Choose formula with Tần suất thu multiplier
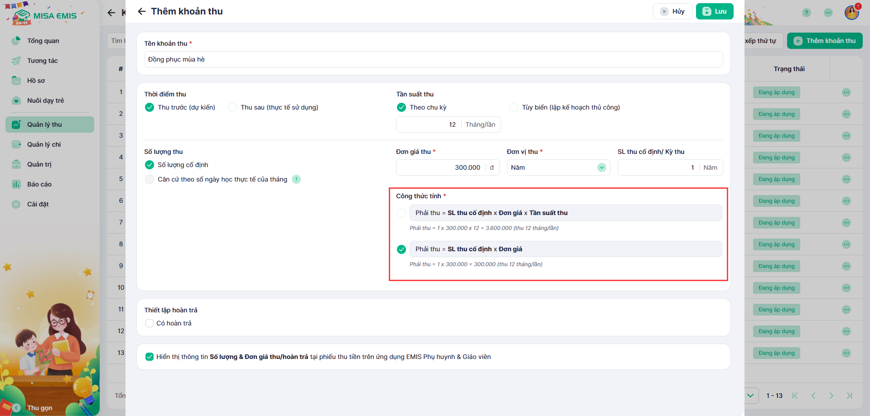Screen dimensions: 870x416 coord(401,213)
